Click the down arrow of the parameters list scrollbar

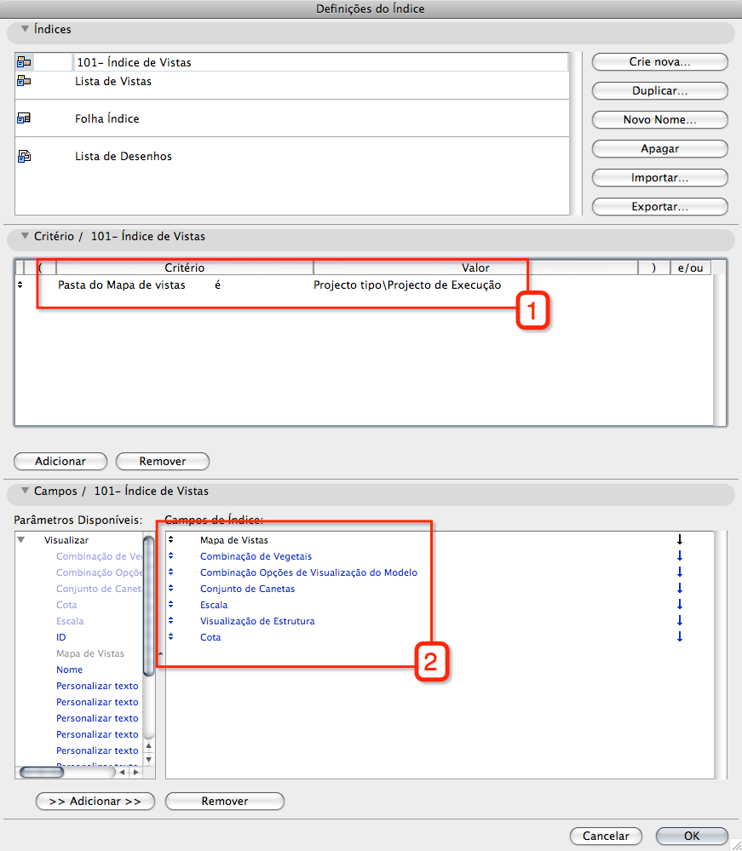point(149,760)
